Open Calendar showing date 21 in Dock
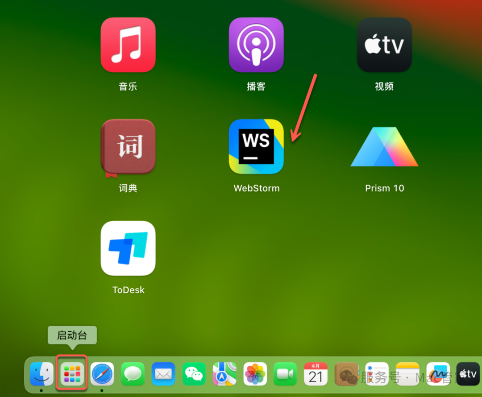This screenshot has width=482, height=397. click(x=316, y=374)
